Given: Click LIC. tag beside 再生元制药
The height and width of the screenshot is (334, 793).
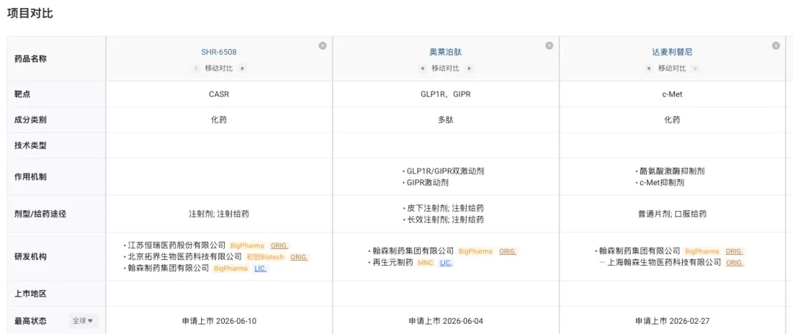Looking at the screenshot, I should click(x=446, y=262).
